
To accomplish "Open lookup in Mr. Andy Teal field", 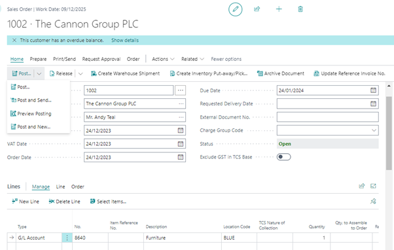I will (181, 117).
